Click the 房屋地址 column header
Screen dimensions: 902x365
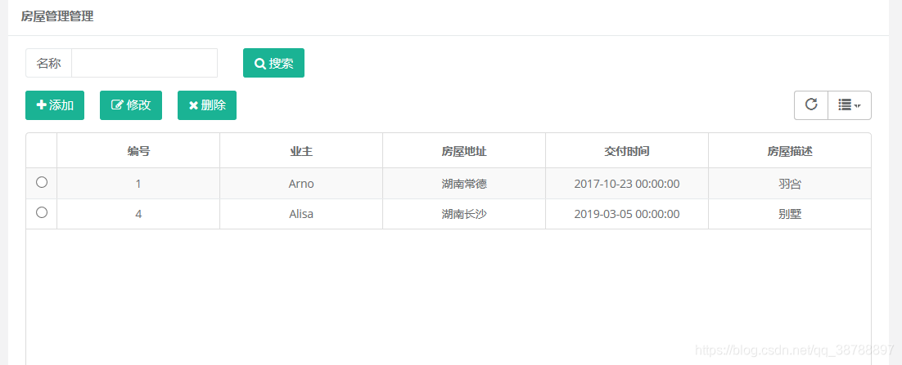[464, 151]
